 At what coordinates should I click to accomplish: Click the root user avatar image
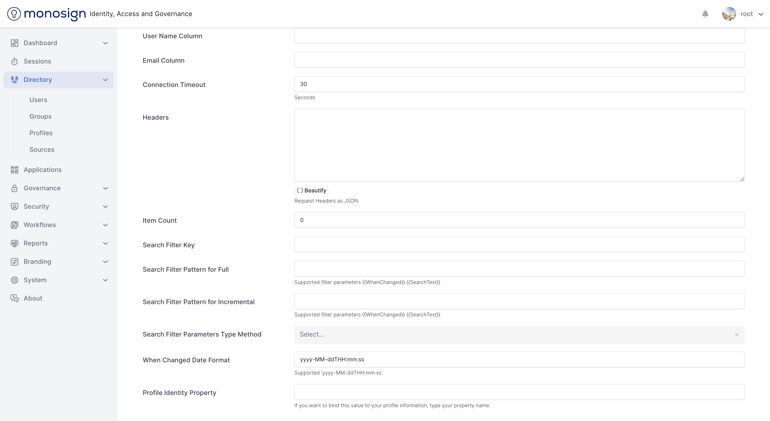click(x=729, y=14)
